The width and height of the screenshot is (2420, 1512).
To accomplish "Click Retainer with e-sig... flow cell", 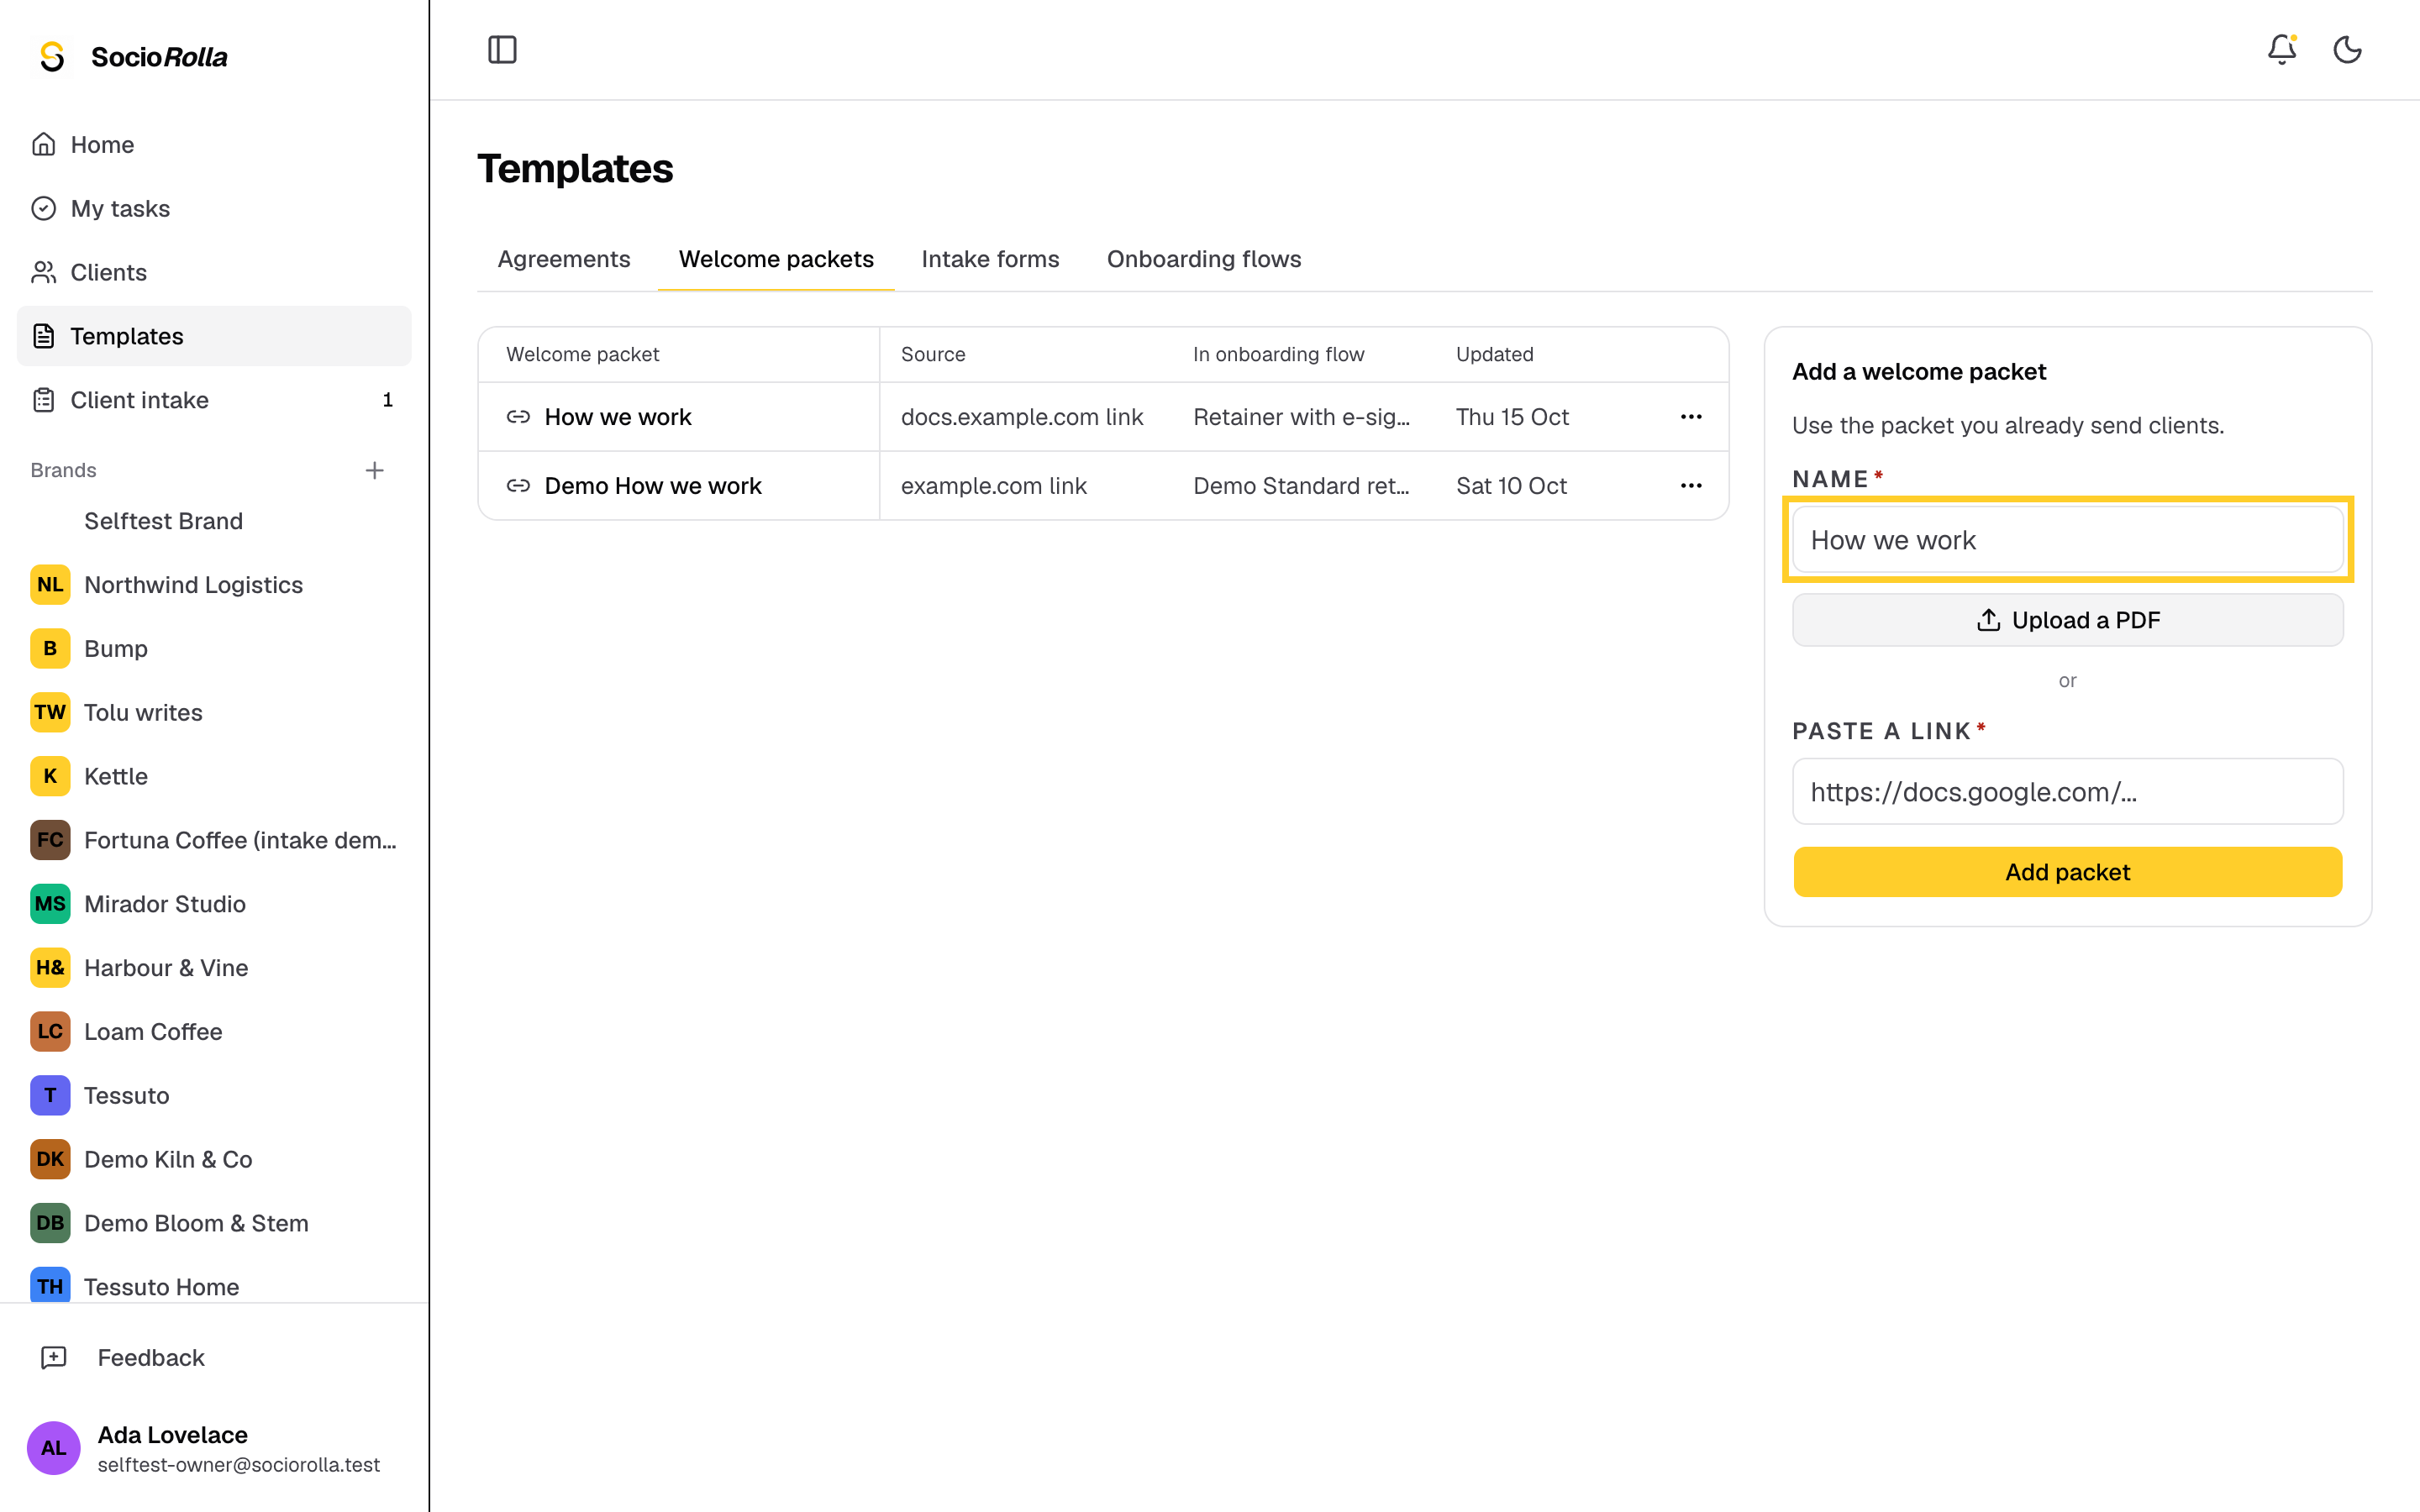I will (1301, 417).
